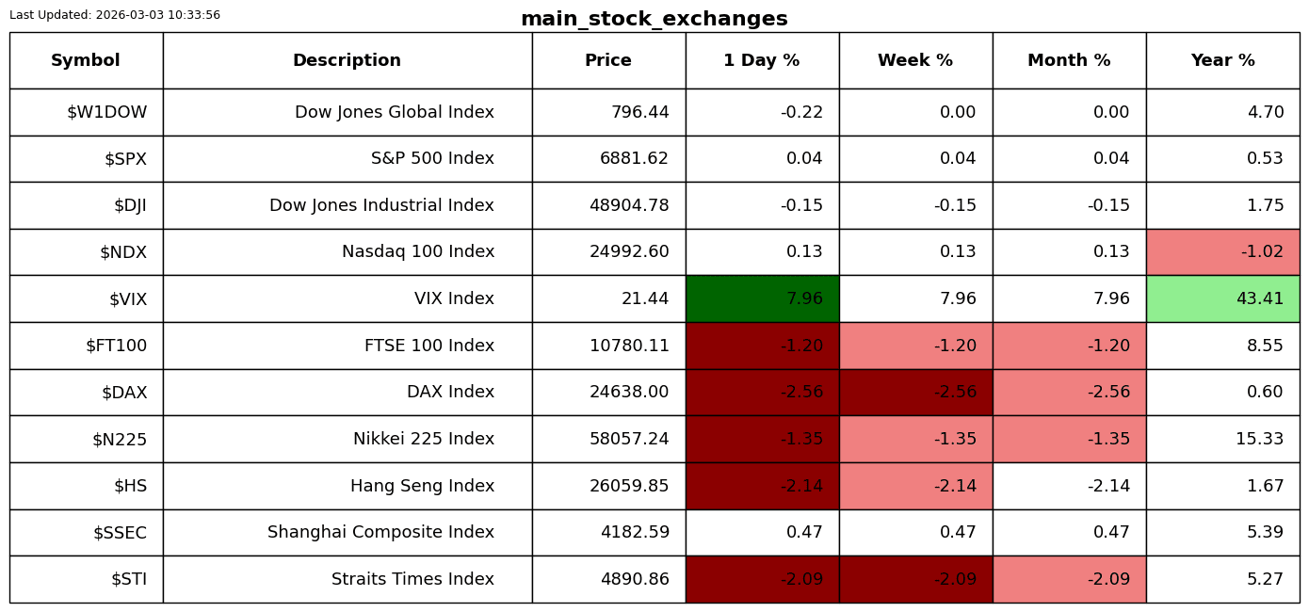Select the Straits Times Index Month % cell
This screenshot has width=1309, height=612.
[1069, 579]
